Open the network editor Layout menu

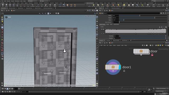coord(118,45)
